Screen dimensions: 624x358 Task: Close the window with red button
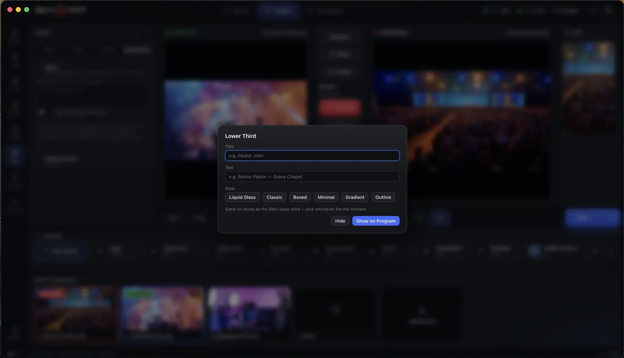10,10
